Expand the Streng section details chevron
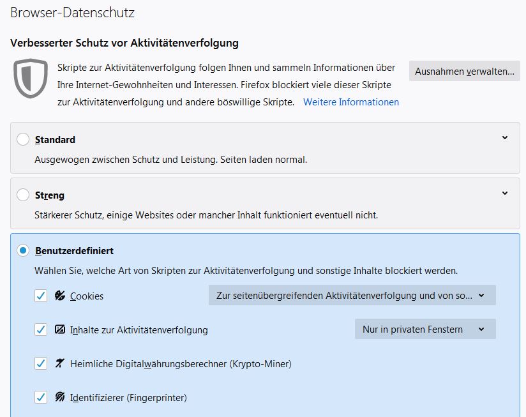The height and width of the screenshot is (417, 526). (505, 193)
